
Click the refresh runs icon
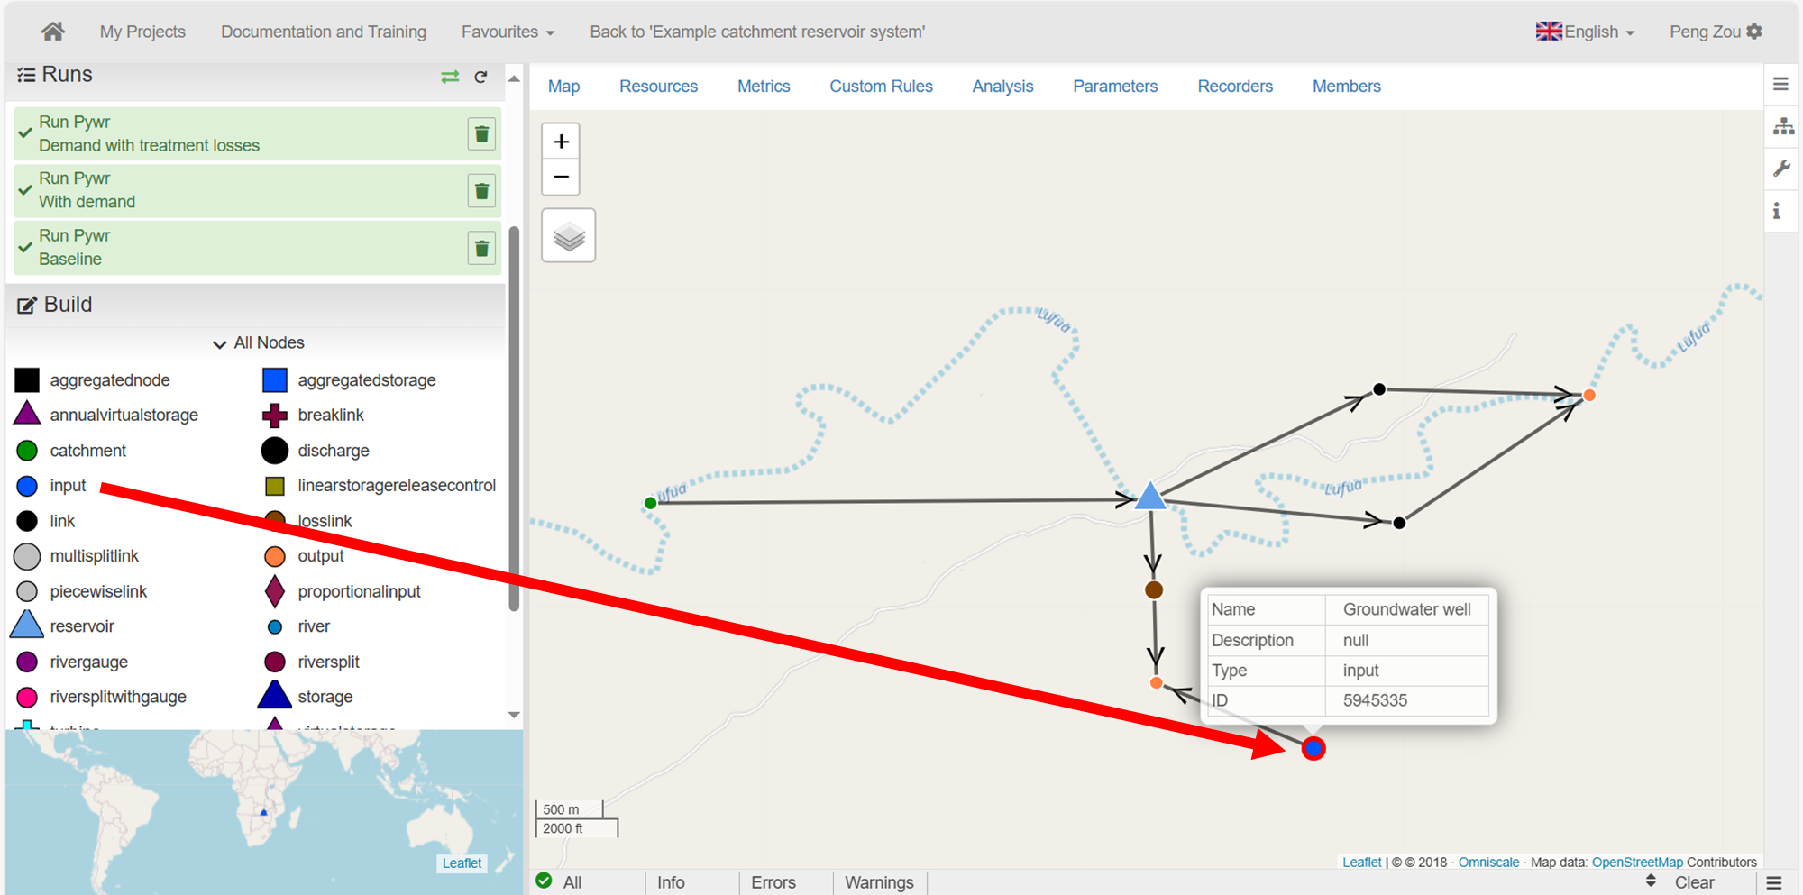480,78
